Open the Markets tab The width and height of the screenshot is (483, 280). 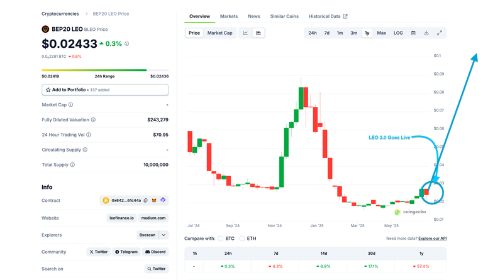[x=229, y=16]
